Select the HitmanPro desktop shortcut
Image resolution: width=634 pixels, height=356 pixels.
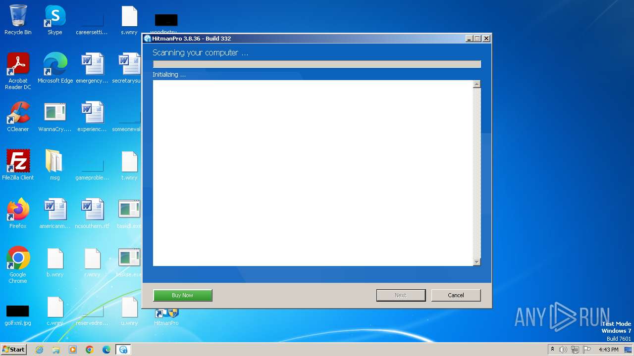(x=166, y=317)
